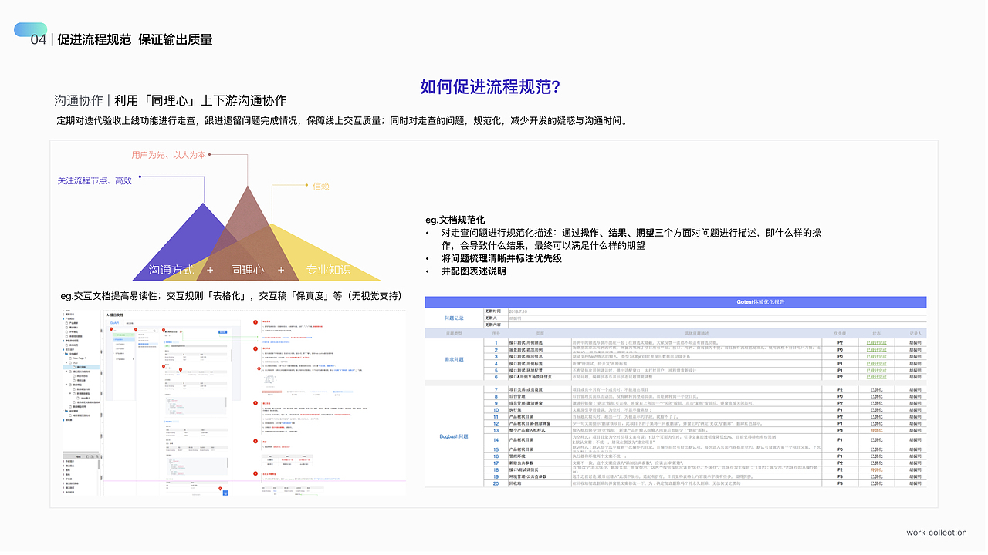The image size is (988, 555).
Task: Select the highlighted 接口文档 item in the tree
Action: [x=80, y=368]
